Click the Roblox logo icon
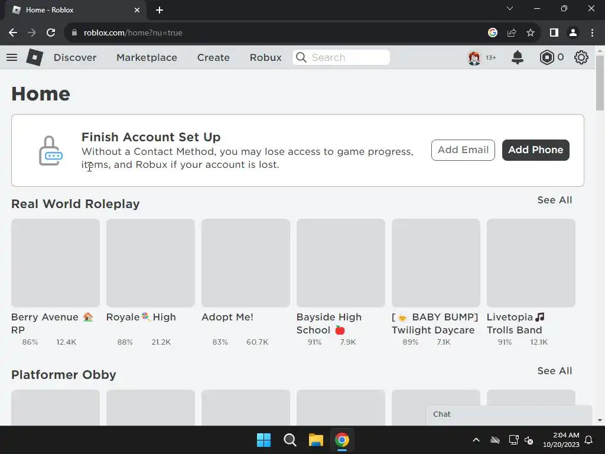605x454 pixels. click(x=34, y=57)
